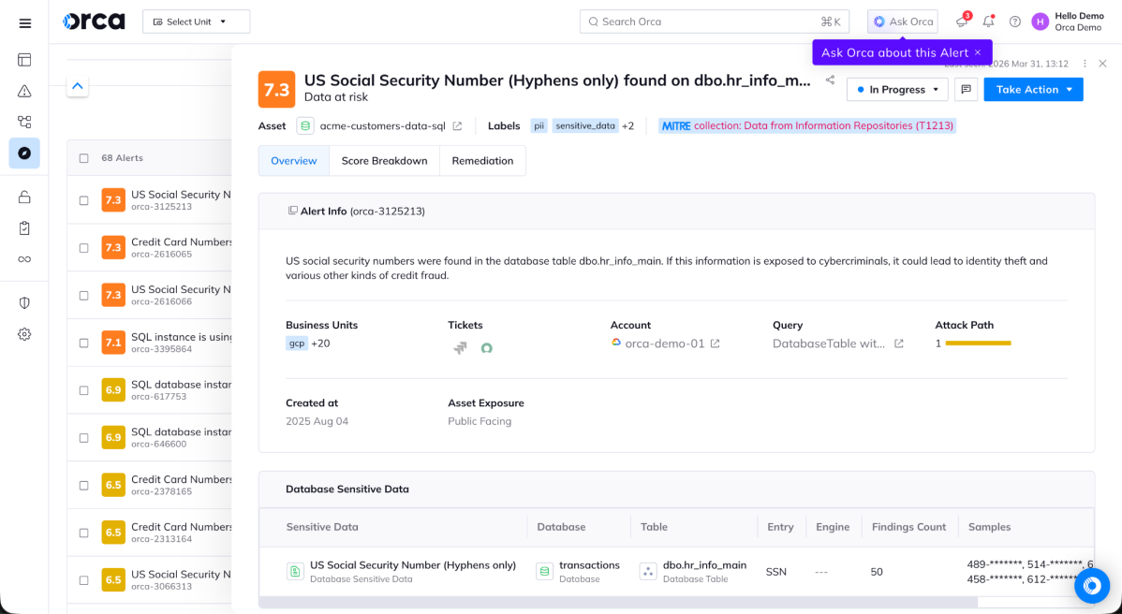1122x614 pixels.
Task: Check the alert orca-3125213 checkbox
Action: pyautogui.click(x=83, y=201)
